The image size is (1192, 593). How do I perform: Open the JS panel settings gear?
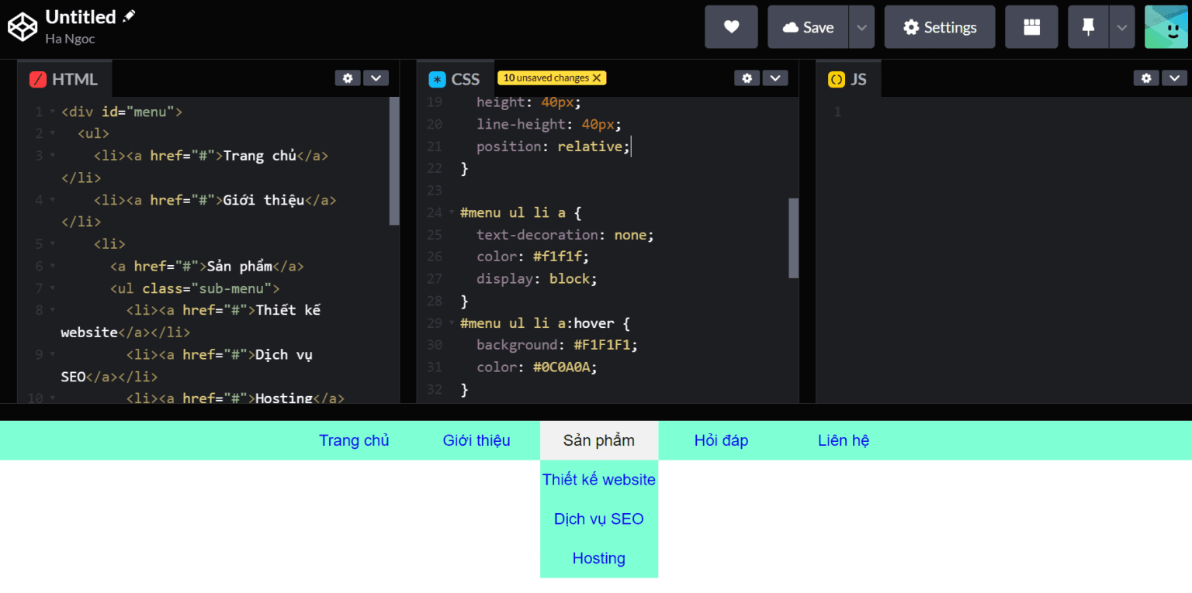pos(1146,78)
